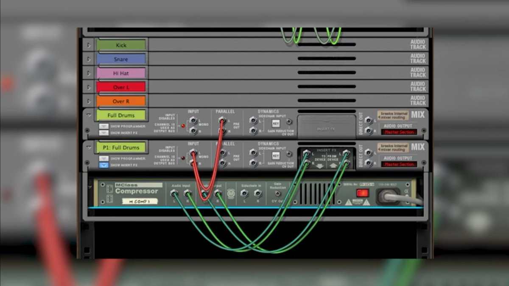Image resolution: width=509 pixels, height=286 pixels.
Task: Collapse the P1: Full Drums mix channel
Action: pos(89,147)
